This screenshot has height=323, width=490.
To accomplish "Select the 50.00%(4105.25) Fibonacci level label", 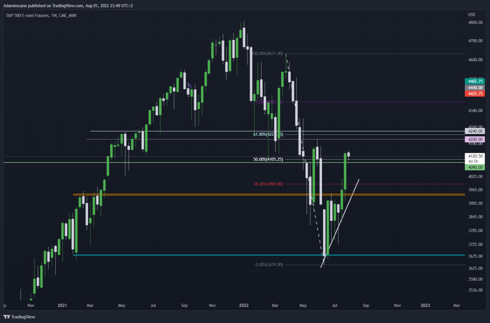I will point(268,159).
